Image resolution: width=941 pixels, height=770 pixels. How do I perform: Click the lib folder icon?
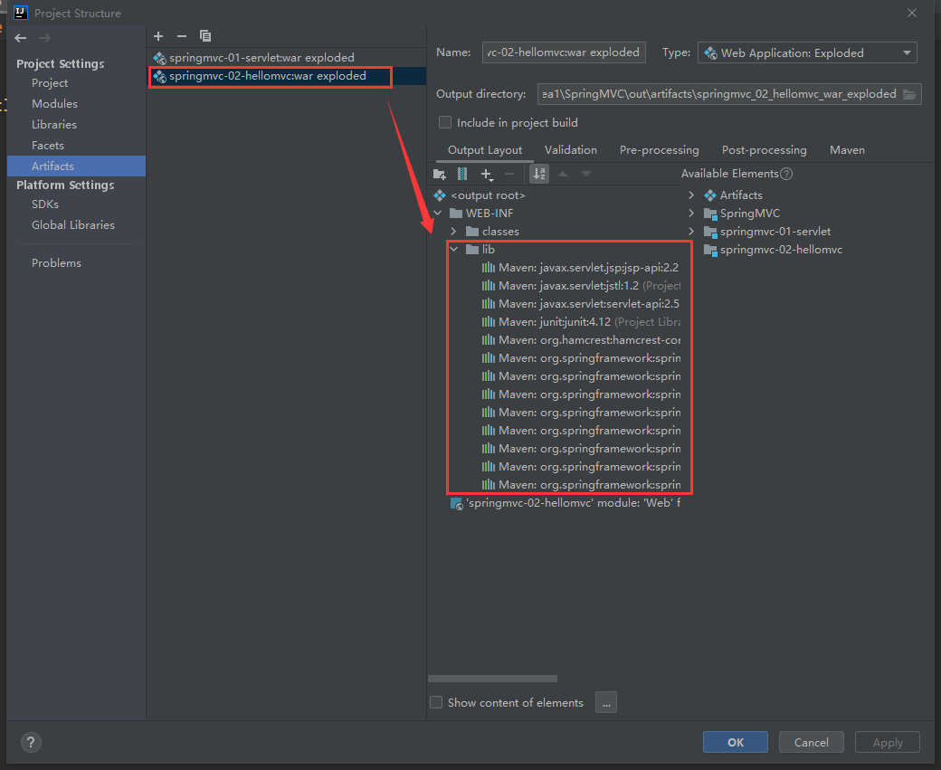pyautogui.click(x=472, y=249)
